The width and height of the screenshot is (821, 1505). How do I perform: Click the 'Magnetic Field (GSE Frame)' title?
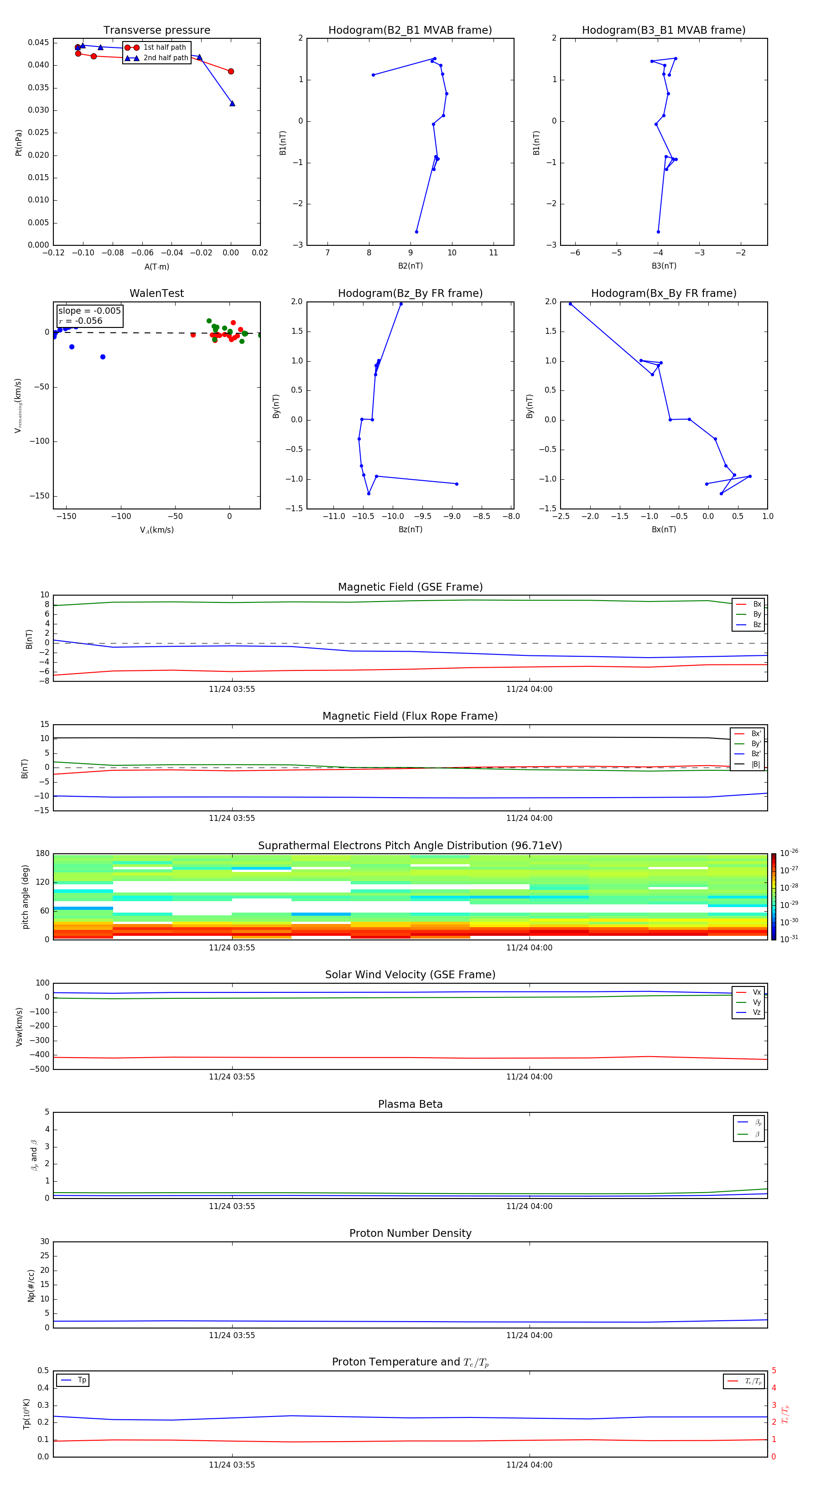(410, 587)
